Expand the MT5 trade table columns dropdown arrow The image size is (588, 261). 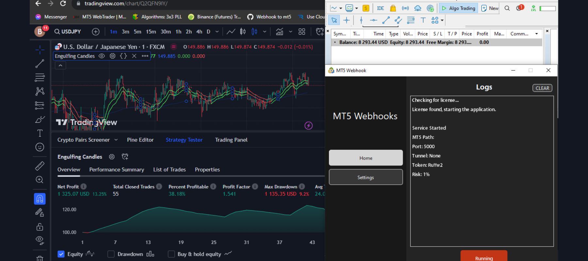coord(536,34)
